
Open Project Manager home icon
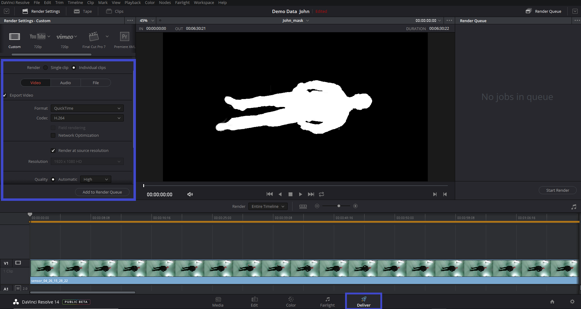[552, 302]
